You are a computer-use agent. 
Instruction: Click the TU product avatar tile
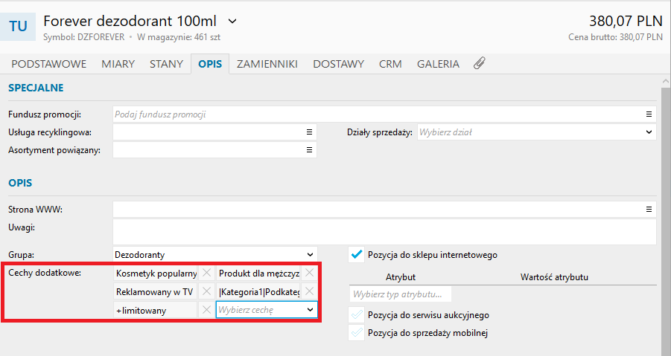pyautogui.click(x=18, y=26)
